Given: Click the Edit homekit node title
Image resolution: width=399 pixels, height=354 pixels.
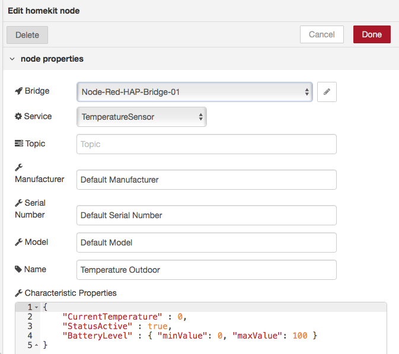Looking at the screenshot, I should point(44,11).
